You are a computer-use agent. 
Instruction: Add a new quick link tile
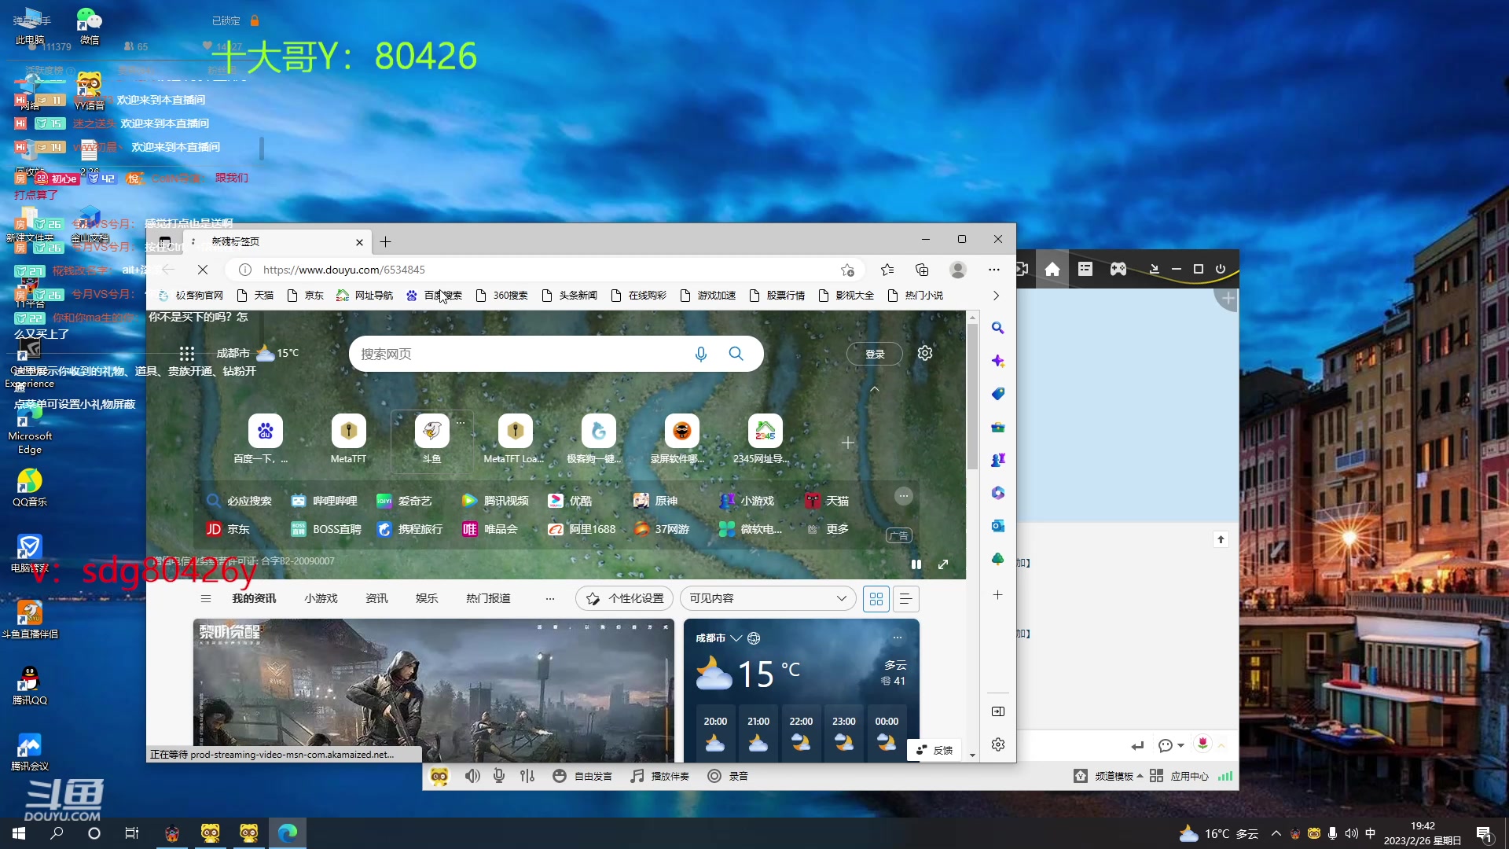pos(847,443)
